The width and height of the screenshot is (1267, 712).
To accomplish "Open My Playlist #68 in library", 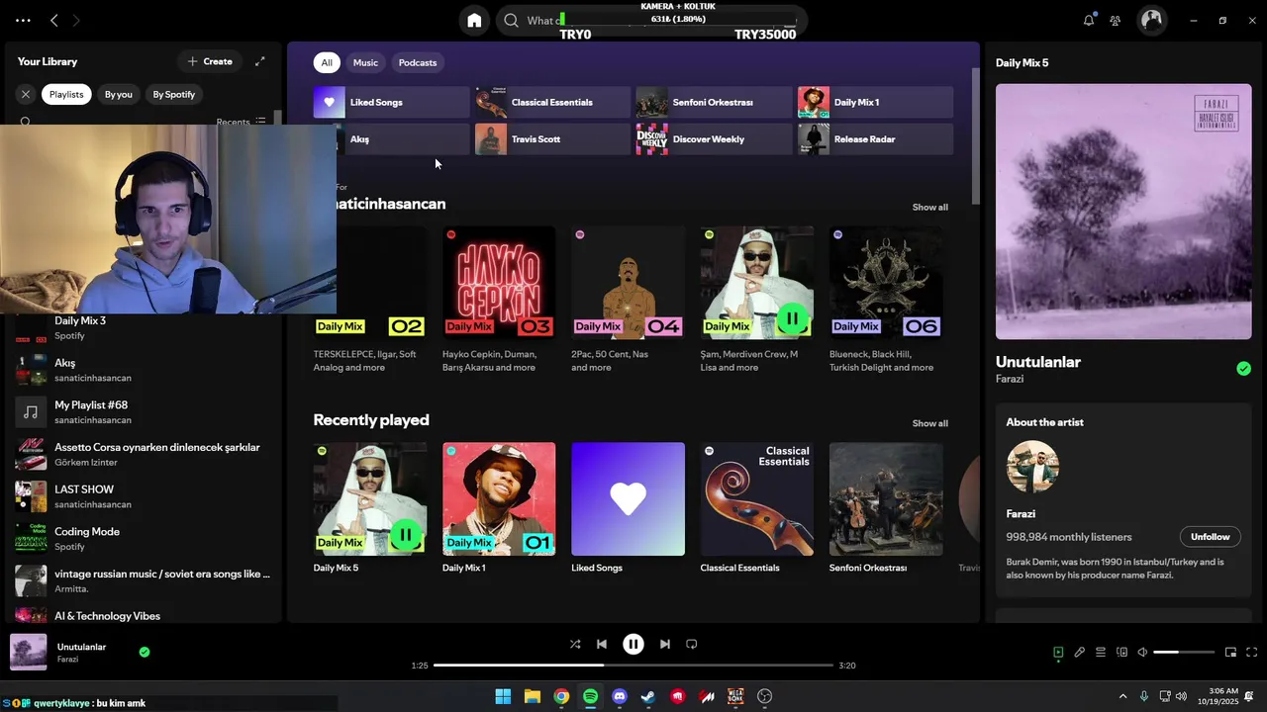I will [x=144, y=412].
